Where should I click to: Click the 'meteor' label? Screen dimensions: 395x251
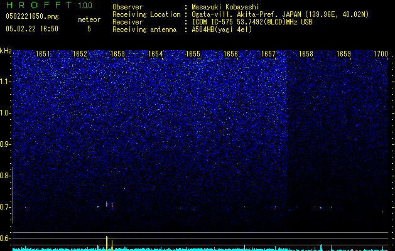(89, 19)
